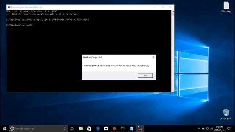
Task: Click the Command Prompt scrollbar down arrow
Action: click(173, 91)
